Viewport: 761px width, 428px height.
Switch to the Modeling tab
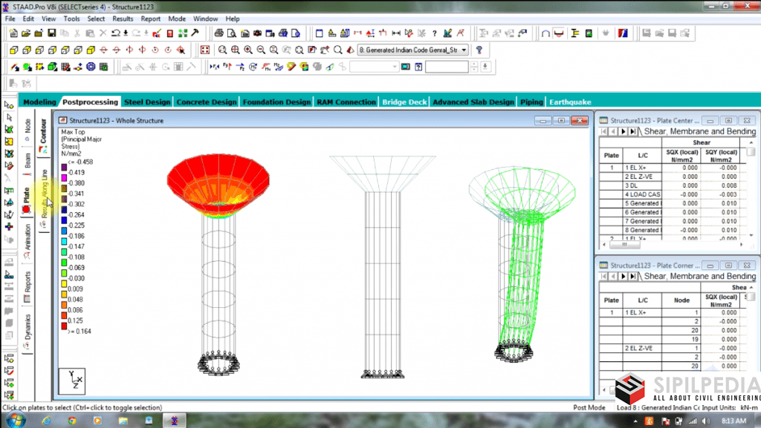(x=39, y=102)
